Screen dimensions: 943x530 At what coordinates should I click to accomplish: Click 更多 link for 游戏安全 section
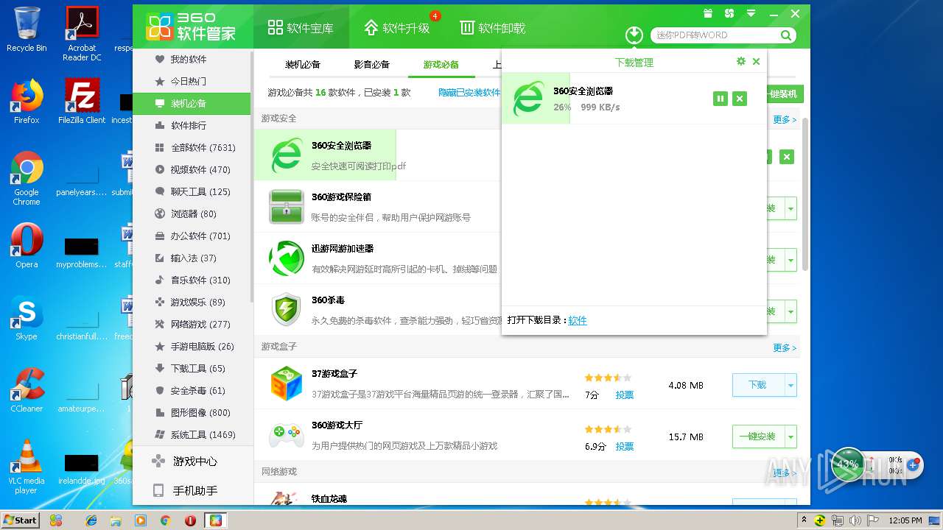(785, 119)
